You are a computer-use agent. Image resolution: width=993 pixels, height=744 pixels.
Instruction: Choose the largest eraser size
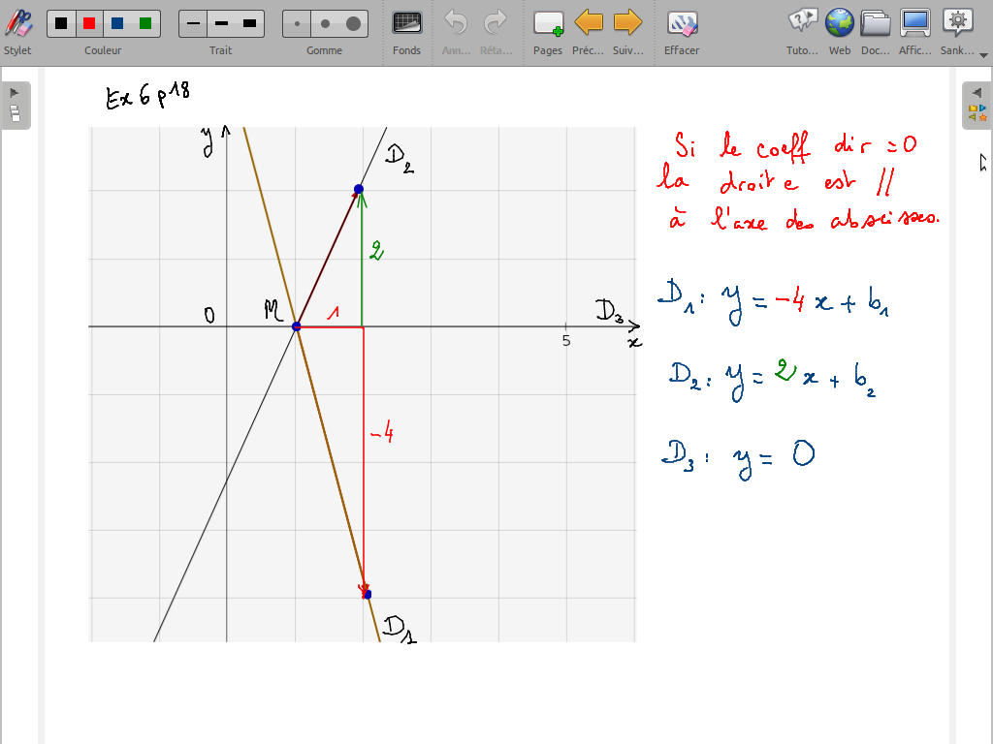353,23
